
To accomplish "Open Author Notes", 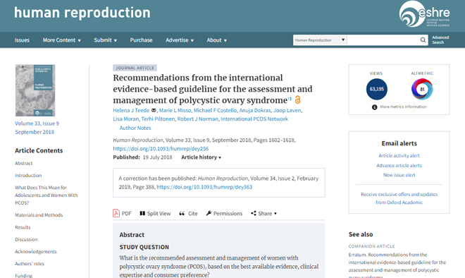I will click(135, 128).
